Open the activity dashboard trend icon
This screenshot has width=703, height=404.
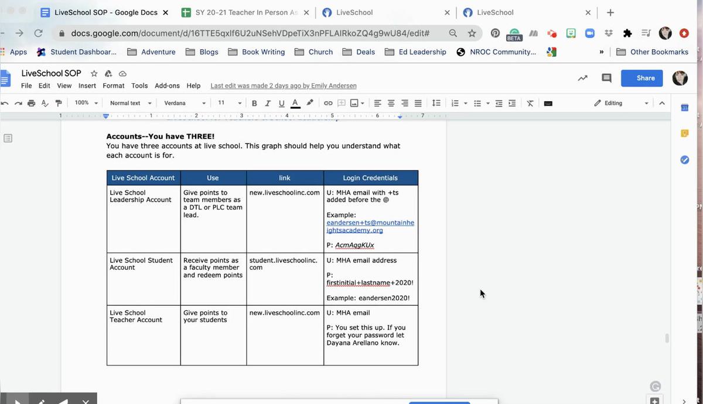tap(582, 78)
